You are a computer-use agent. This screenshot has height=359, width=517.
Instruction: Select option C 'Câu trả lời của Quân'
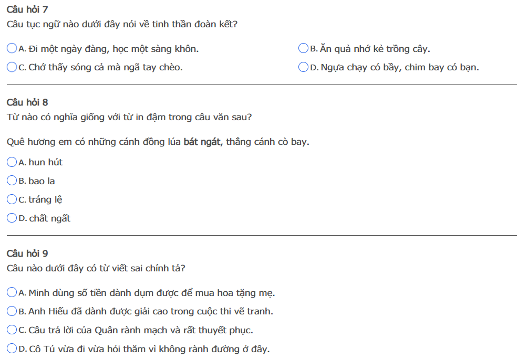12,330
